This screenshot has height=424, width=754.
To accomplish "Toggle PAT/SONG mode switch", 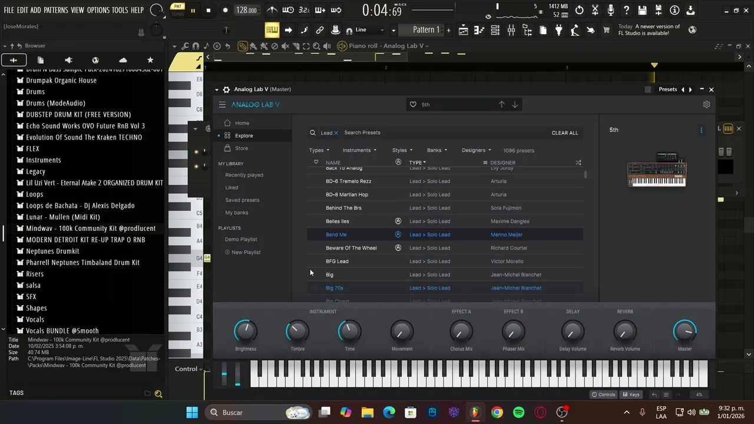I will 177,9.
